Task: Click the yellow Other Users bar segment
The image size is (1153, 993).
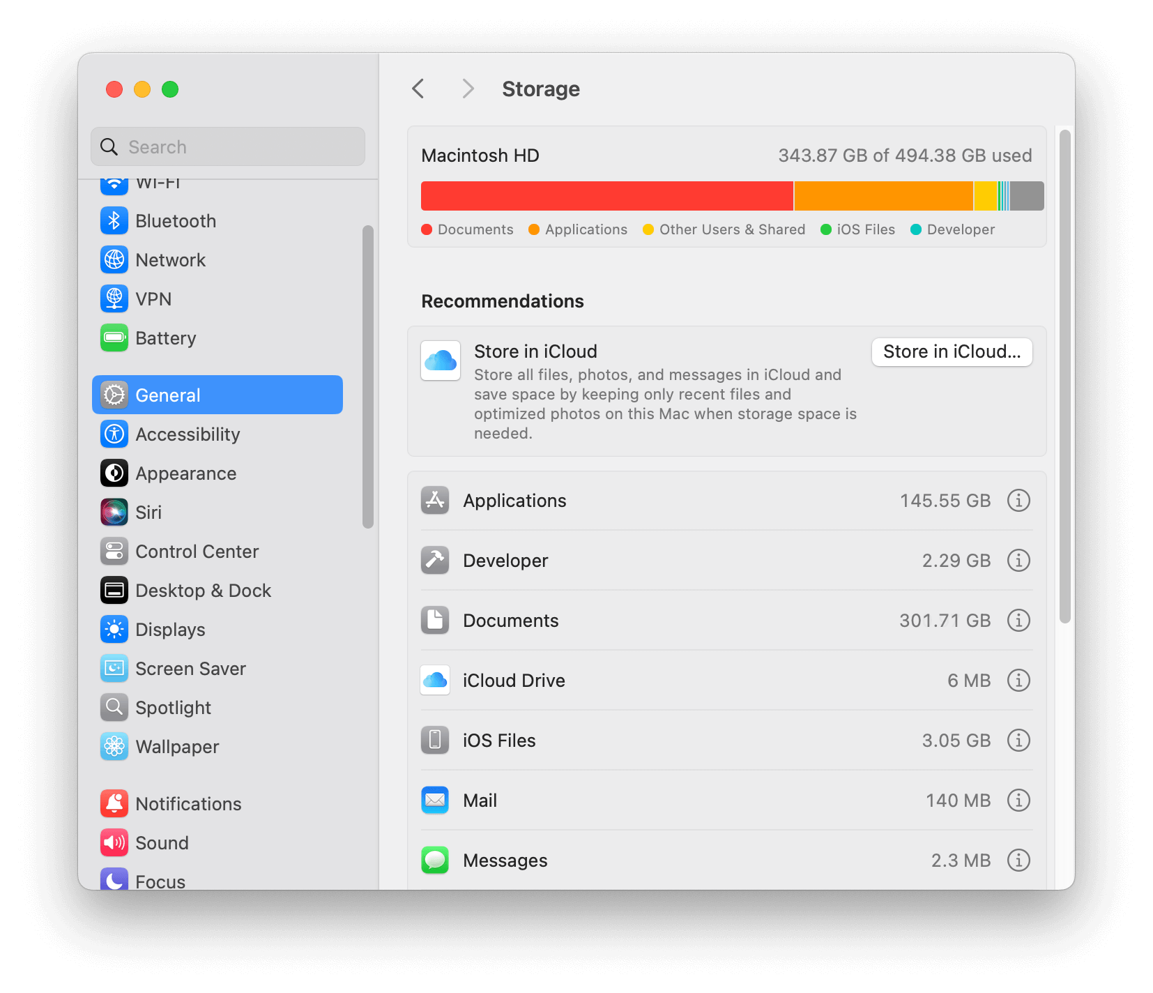Action: 986,196
